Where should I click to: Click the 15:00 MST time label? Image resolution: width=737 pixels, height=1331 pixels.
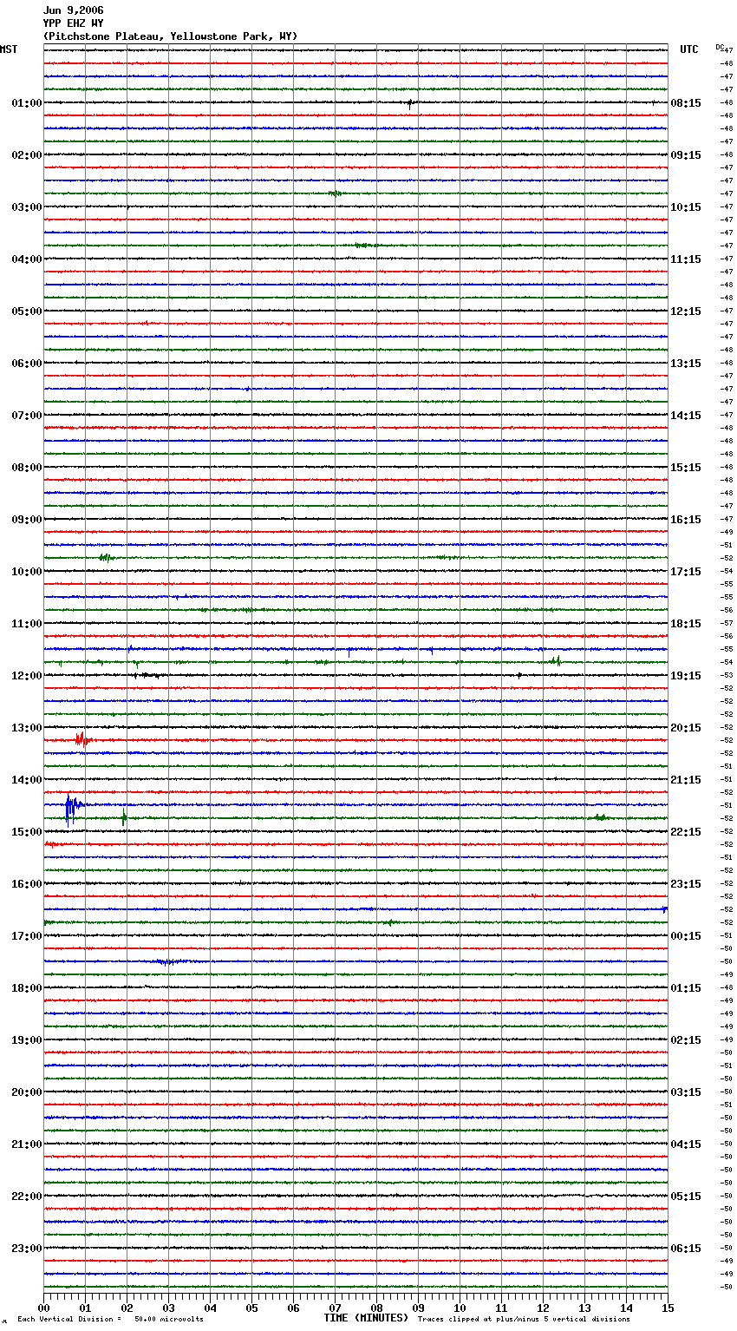click(27, 832)
